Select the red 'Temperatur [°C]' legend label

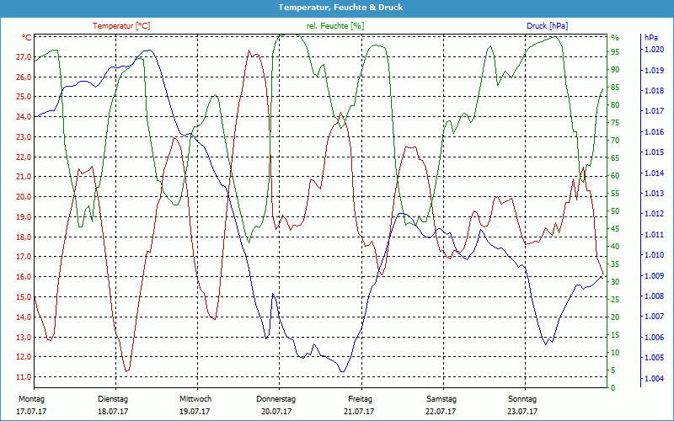(121, 26)
